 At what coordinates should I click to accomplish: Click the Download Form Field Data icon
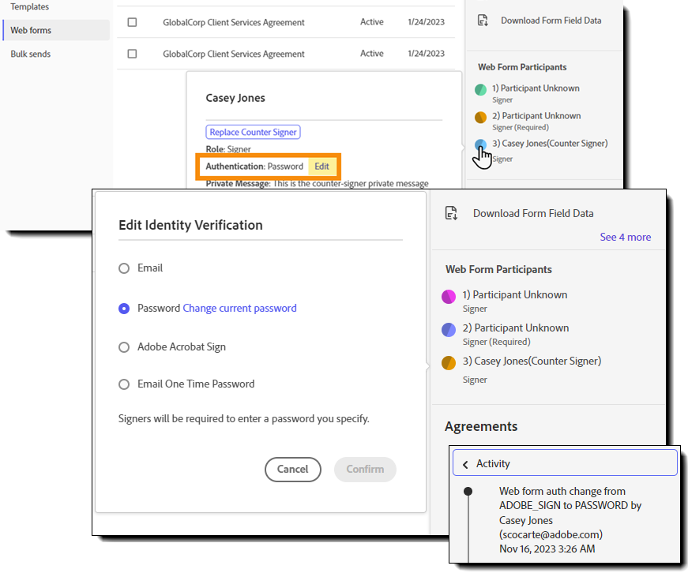click(x=482, y=20)
